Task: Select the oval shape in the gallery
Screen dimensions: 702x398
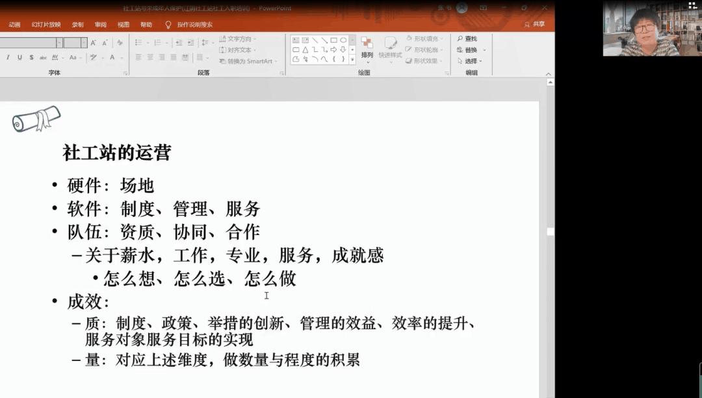Action: coord(343,40)
